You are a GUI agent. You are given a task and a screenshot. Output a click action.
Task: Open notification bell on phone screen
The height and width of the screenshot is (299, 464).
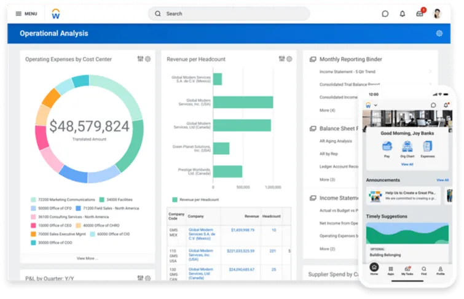[446, 105]
